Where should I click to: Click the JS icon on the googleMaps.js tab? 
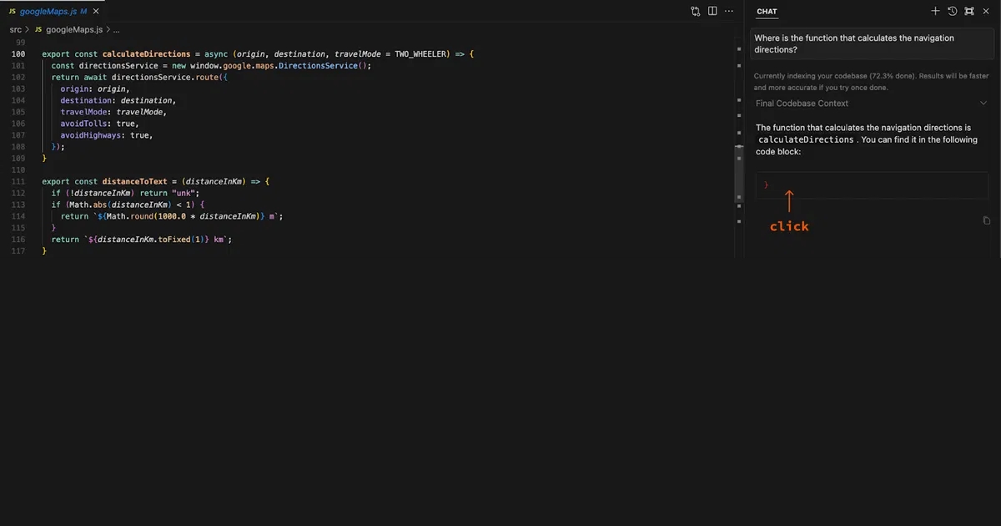pyautogui.click(x=12, y=11)
